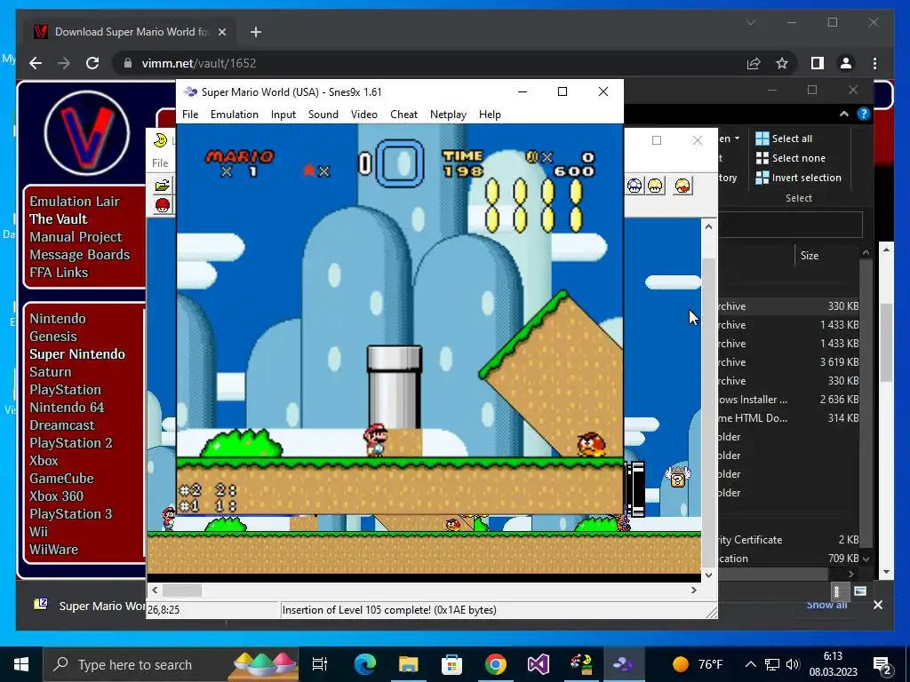Click Select none in File Explorer ribbon
910x682 pixels.
tap(790, 158)
